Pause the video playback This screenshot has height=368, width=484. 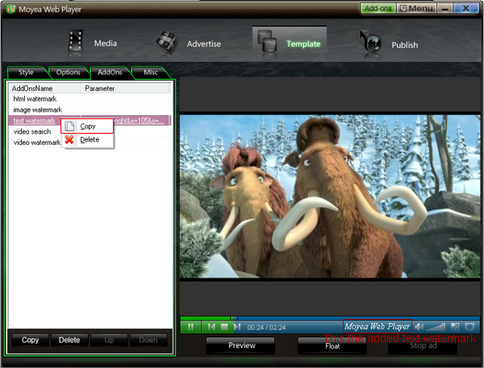(190, 327)
